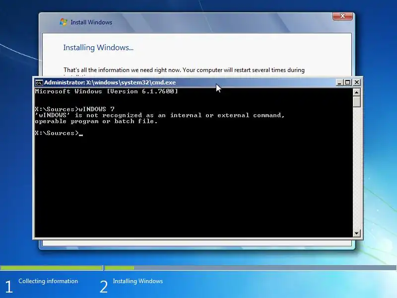Minimize the command prompt window
The height and width of the screenshot is (298, 397).
tap(339, 82)
